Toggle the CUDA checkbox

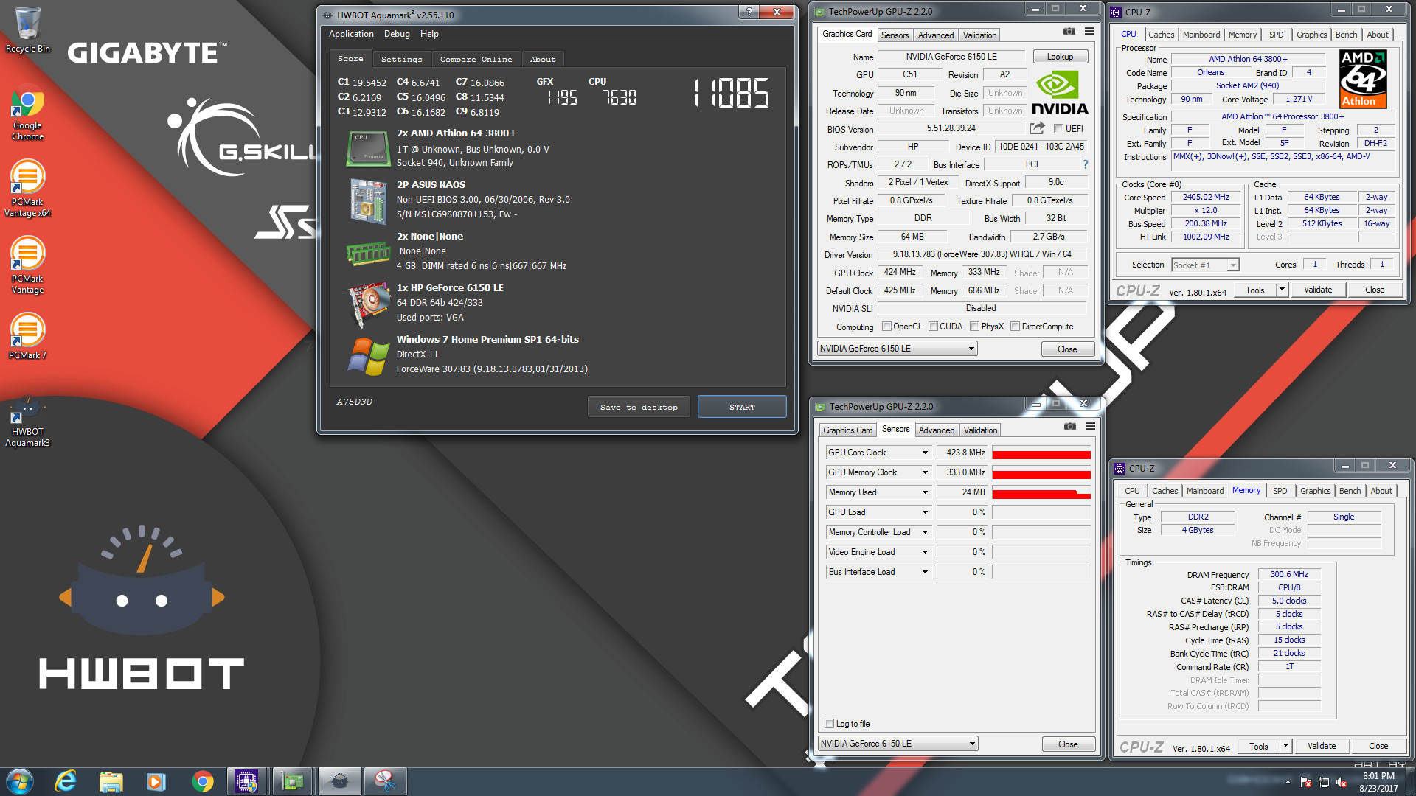click(933, 327)
